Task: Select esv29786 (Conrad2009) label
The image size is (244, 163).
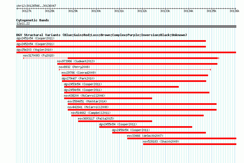Action: 79,73
